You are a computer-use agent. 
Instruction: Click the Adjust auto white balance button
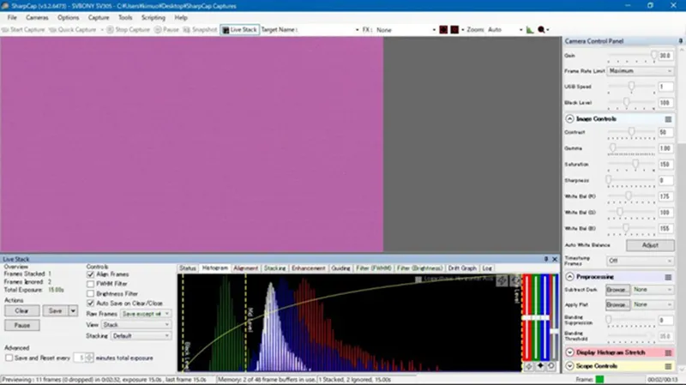point(651,244)
